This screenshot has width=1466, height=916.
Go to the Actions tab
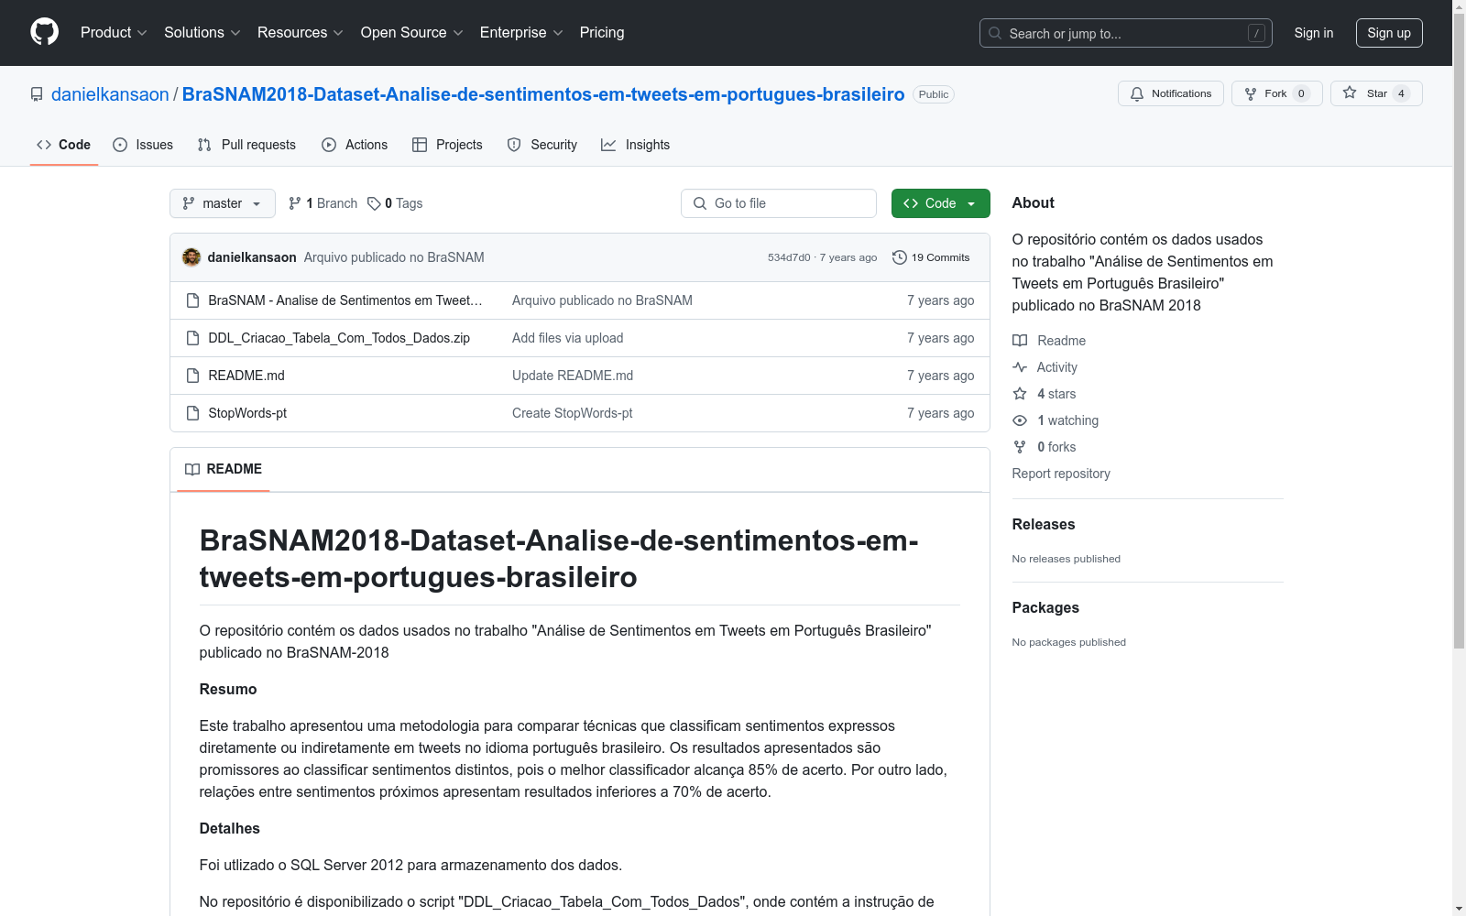coord(355,145)
